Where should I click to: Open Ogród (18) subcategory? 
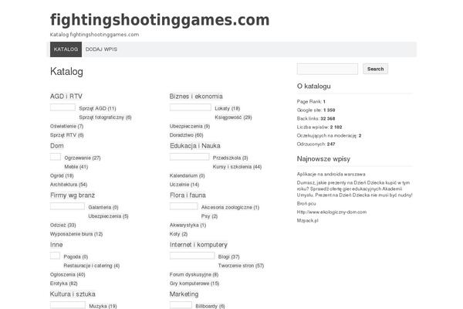click(62, 175)
